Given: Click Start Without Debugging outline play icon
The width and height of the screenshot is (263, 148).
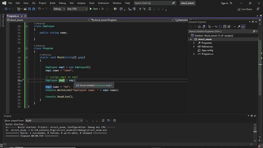Looking at the screenshot, I should [x=103, y=9].
